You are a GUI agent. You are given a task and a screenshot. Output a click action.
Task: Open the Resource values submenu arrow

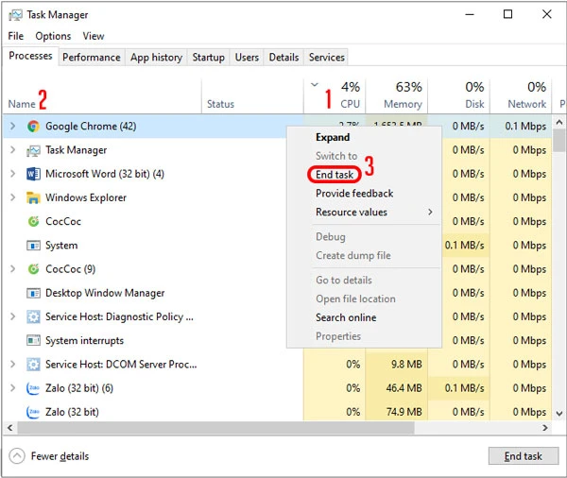[x=430, y=213]
